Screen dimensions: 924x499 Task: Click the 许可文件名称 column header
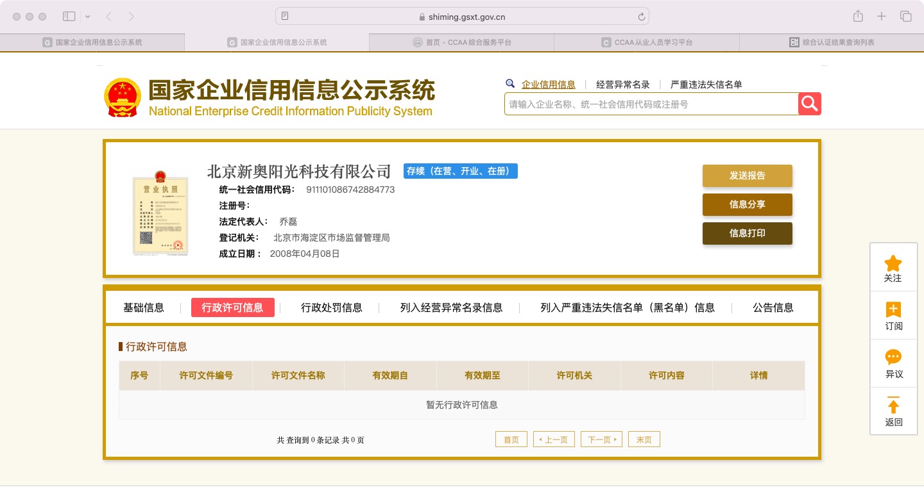click(298, 375)
